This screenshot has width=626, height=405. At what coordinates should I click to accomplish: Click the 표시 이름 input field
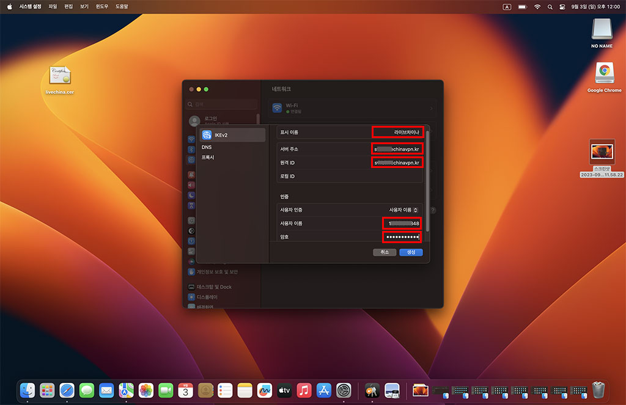click(x=397, y=132)
